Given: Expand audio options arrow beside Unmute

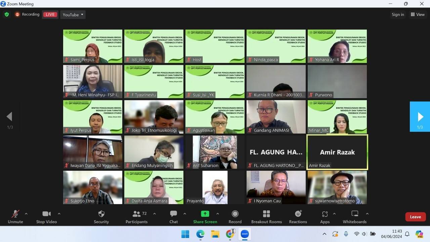Looking at the screenshot, I should [26, 214].
